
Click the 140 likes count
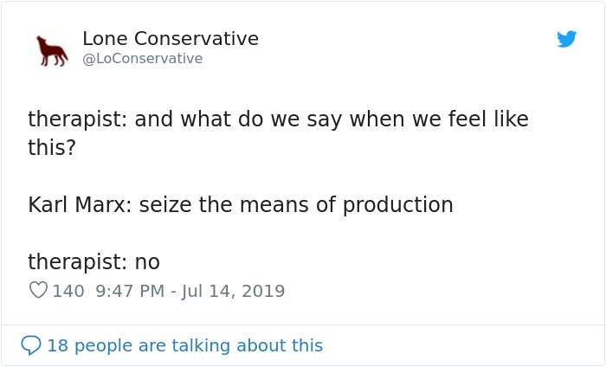(68, 291)
